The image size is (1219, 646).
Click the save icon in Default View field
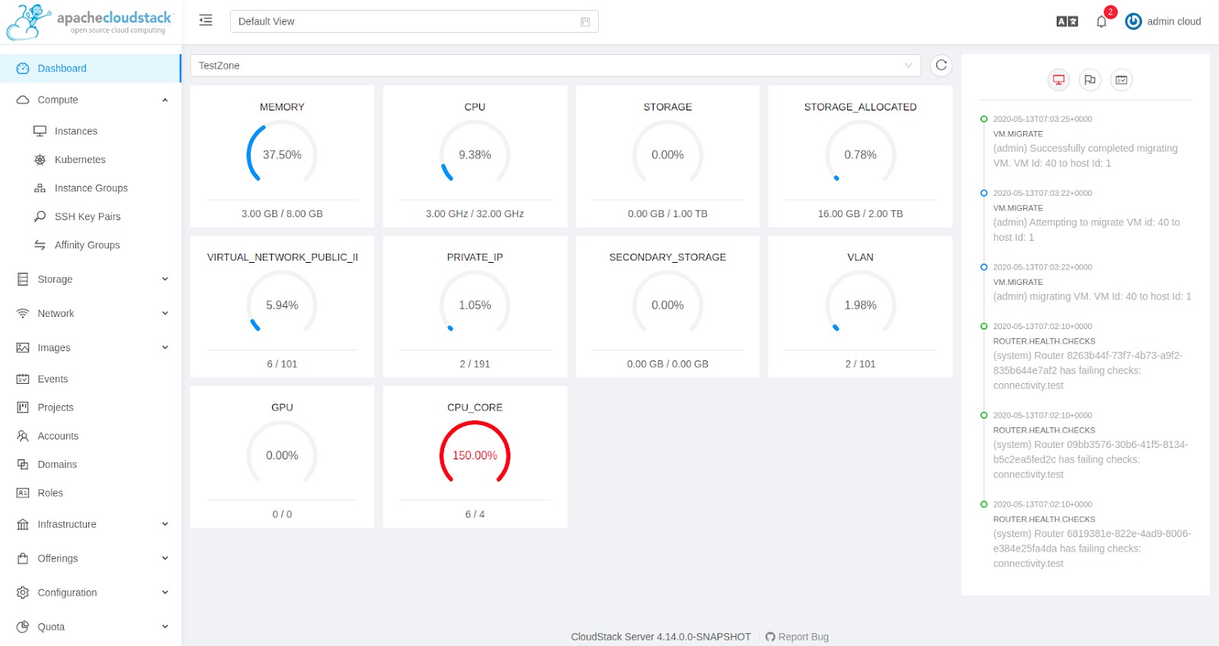585,22
